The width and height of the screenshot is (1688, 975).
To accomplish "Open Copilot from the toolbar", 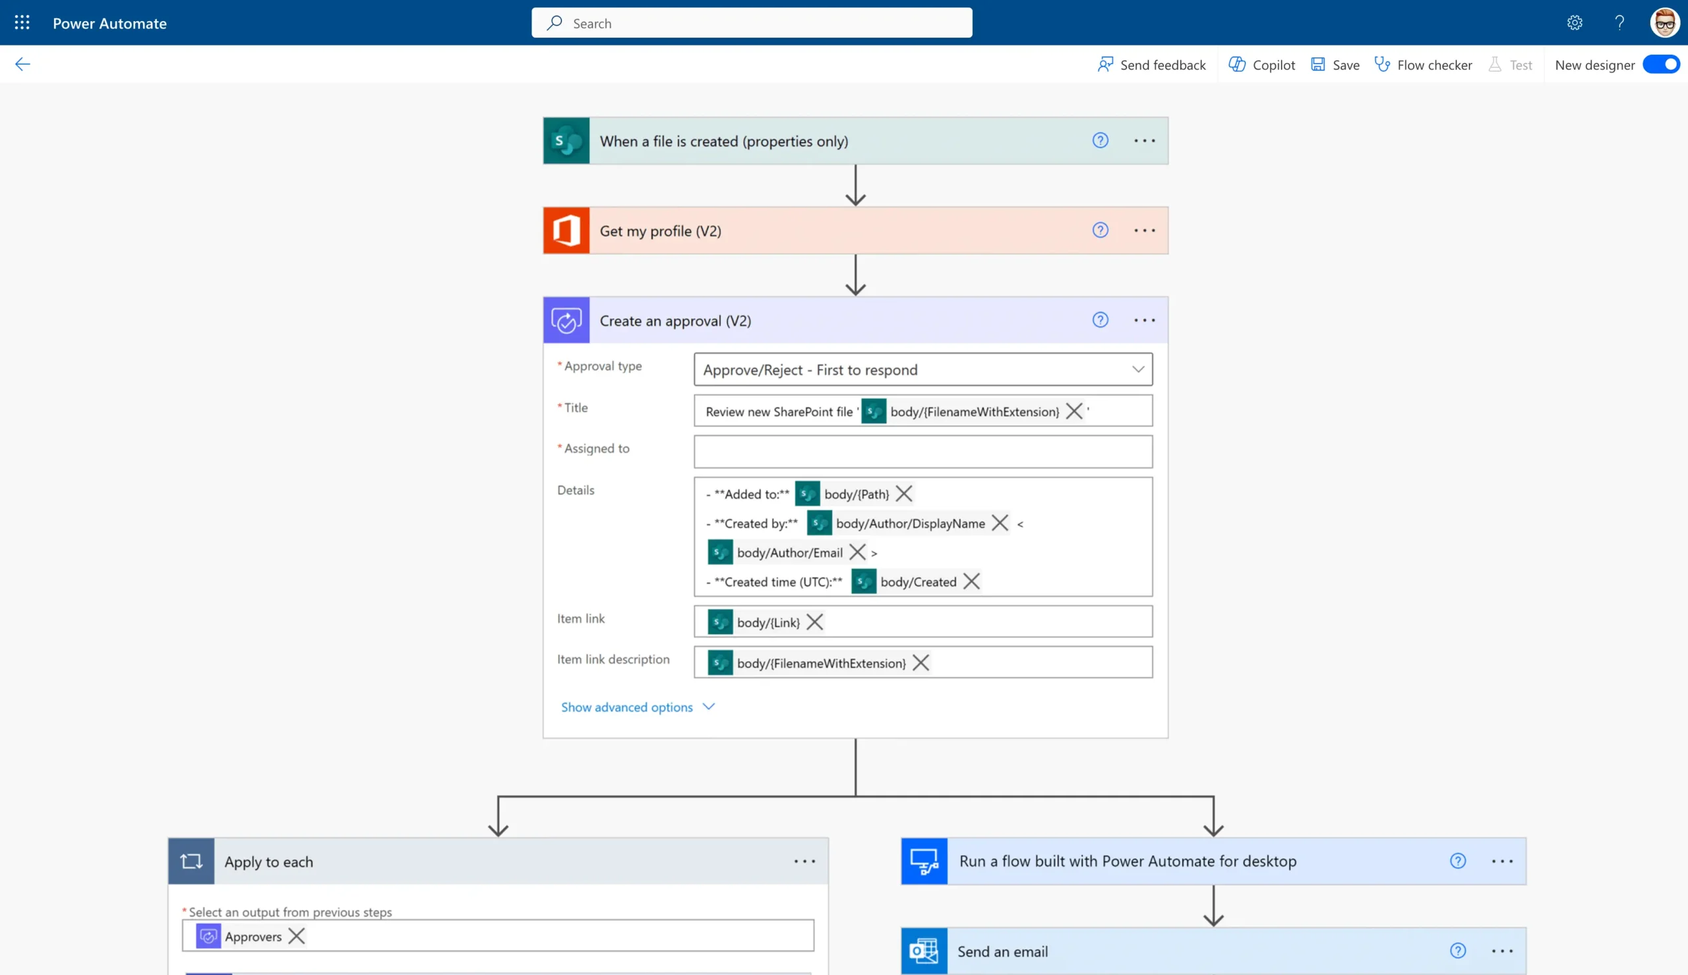I will tap(1261, 65).
